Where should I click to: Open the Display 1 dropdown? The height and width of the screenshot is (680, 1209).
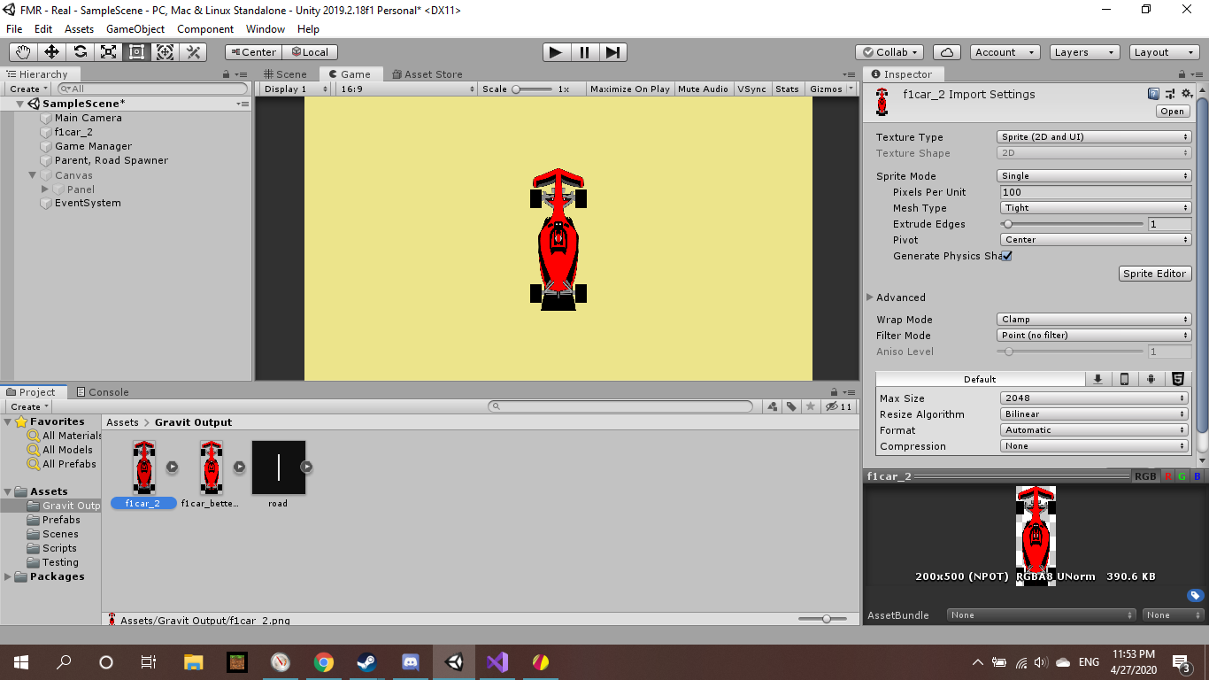tap(296, 89)
